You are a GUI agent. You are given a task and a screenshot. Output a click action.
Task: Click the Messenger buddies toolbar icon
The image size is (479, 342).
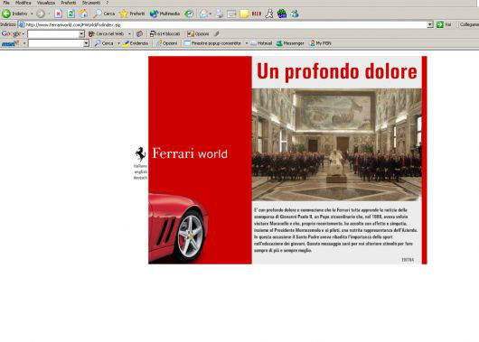pyautogui.click(x=295, y=14)
